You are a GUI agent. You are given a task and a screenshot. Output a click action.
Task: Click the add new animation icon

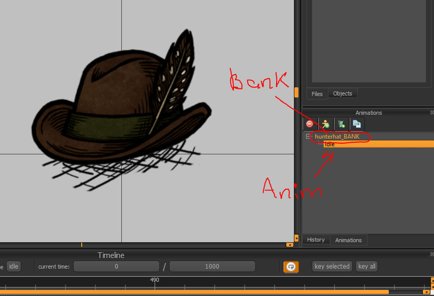click(x=341, y=124)
